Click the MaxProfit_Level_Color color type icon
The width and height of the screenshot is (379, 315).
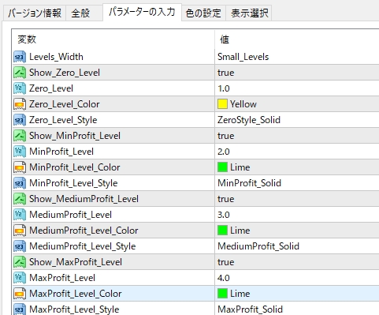(x=20, y=294)
